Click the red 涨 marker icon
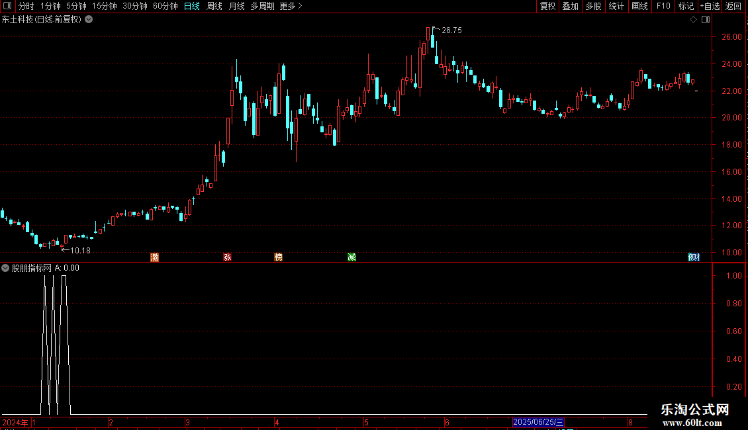 [228, 257]
